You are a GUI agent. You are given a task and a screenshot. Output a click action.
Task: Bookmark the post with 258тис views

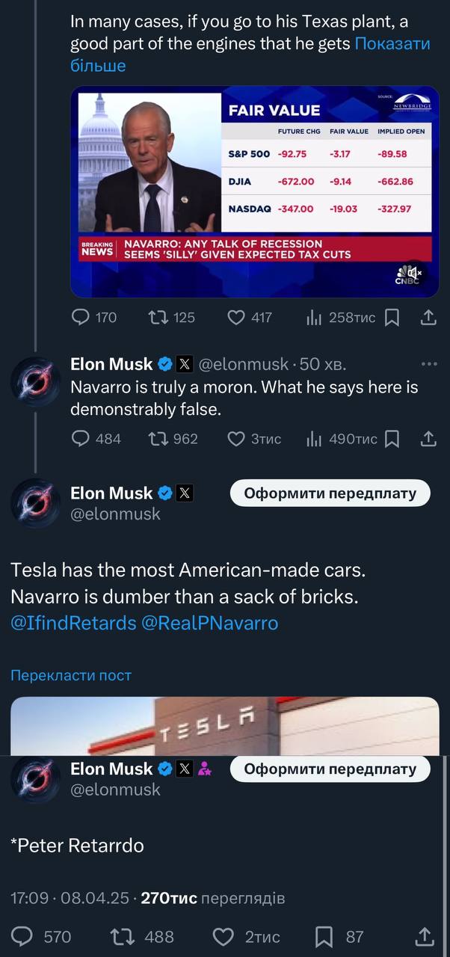[392, 318]
